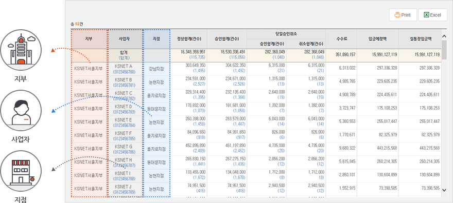
Task: Click the 입금예정액 column header
Action: tap(377, 39)
